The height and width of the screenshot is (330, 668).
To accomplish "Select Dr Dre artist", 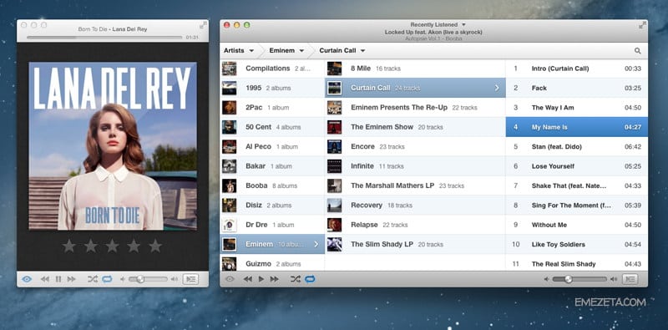I will (x=272, y=225).
